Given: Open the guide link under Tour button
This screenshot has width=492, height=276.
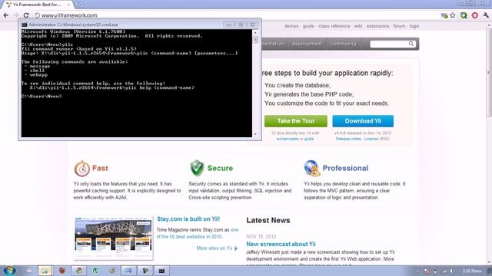Looking at the screenshot, I should (x=309, y=139).
